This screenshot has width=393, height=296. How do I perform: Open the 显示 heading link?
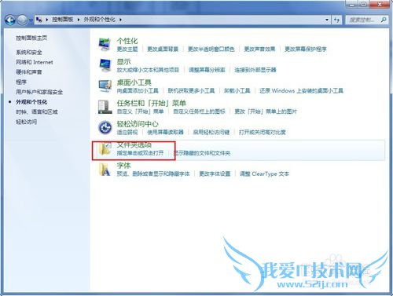point(123,62)
